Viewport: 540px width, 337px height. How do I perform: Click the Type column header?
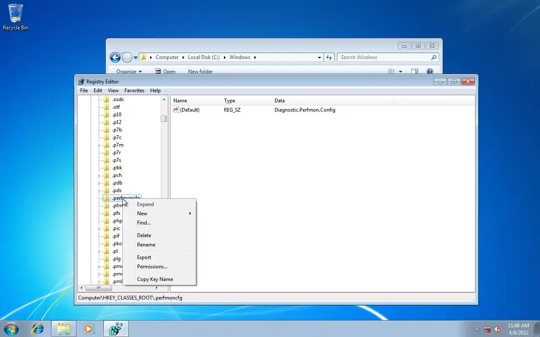(246, 101)
